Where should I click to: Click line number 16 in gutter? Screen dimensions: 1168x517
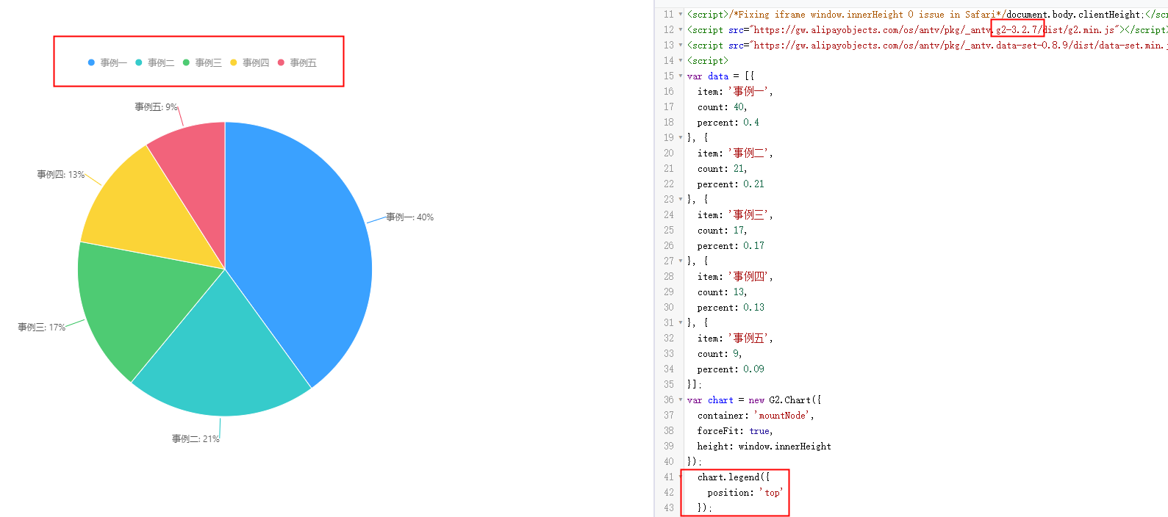[668, 92]
